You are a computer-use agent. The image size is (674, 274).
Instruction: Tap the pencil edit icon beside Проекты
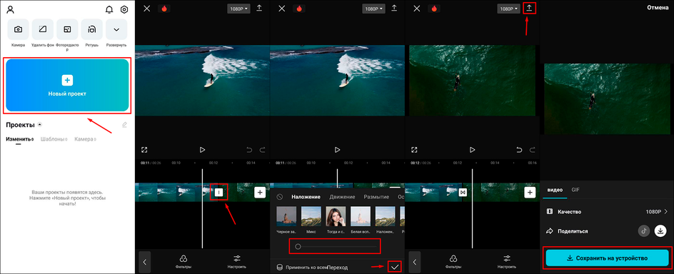coord(125,125)
